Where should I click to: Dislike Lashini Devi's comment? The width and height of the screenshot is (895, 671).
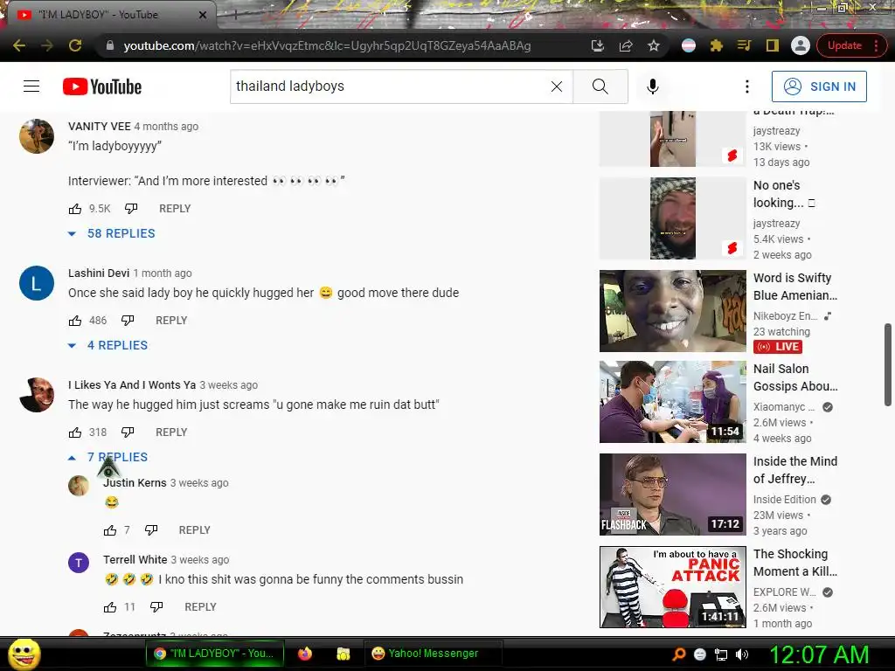click(x=128, y=321)
